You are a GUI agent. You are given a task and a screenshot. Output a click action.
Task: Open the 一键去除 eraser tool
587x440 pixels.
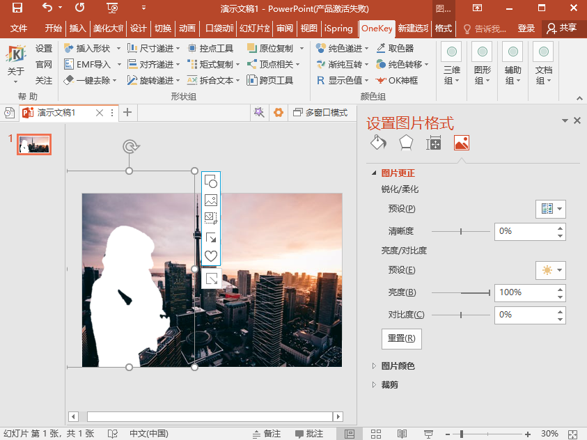click(x=87, y=81)
